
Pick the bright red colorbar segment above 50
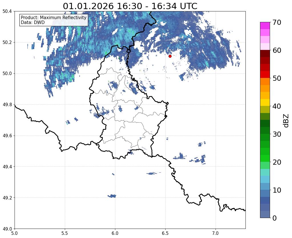pos(265,75)
